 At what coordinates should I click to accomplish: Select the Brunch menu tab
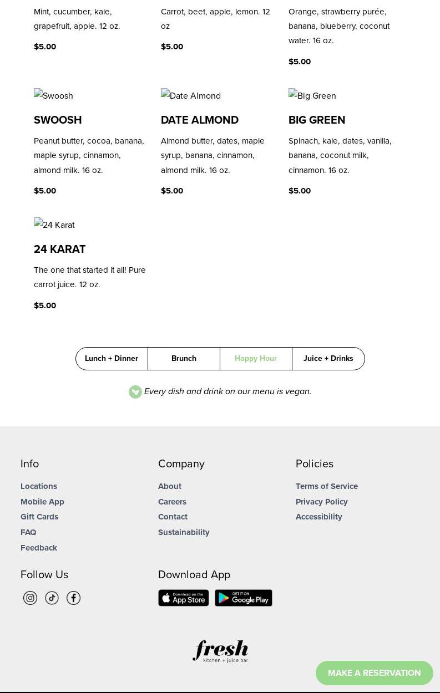pos(184,359)
